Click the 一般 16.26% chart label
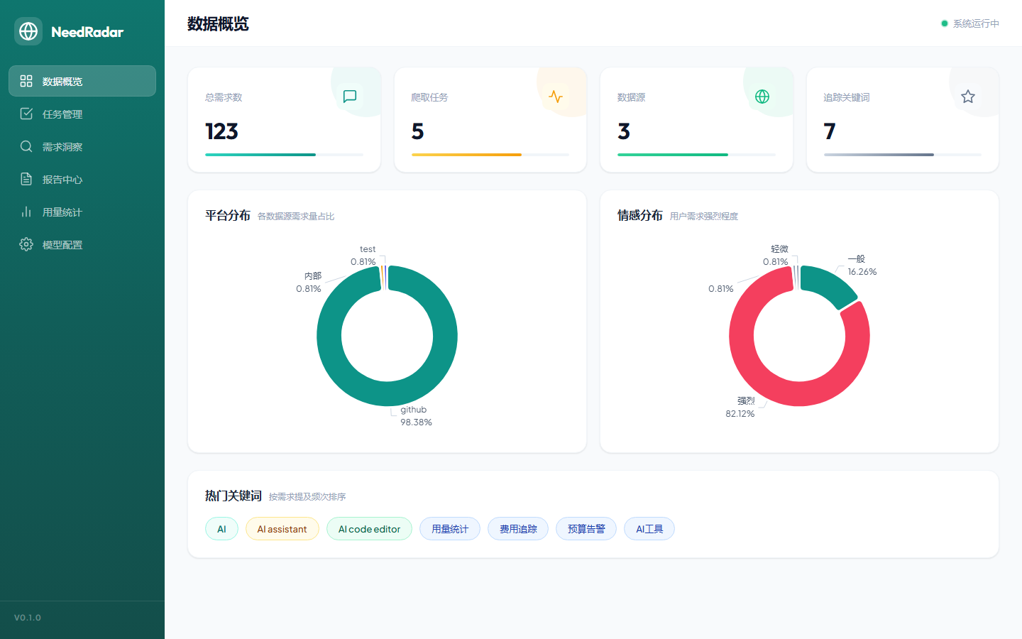This screenshot has height=639, width=1022. [862, 266]
